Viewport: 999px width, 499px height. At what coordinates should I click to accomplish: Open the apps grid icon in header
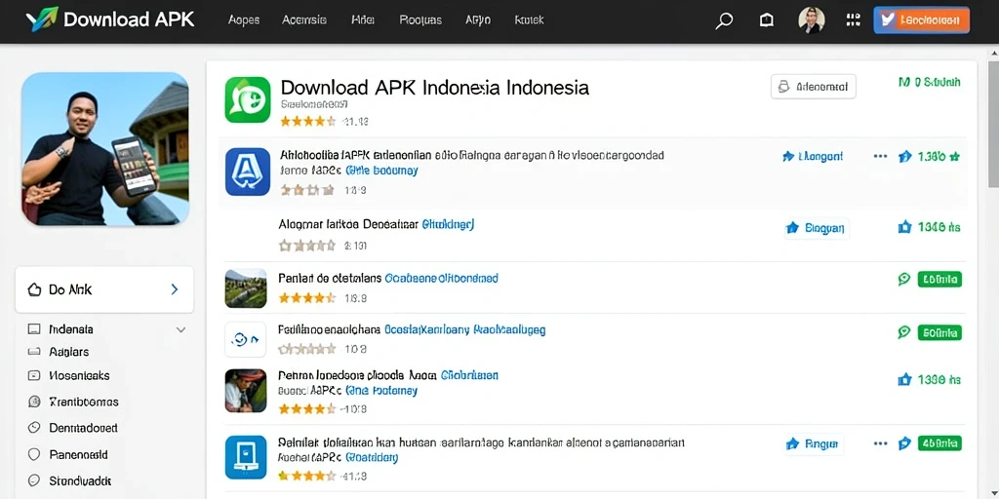[x=853, y=20]
